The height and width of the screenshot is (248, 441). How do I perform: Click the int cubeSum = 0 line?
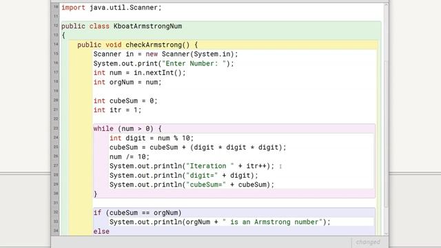tap(125, 101)
